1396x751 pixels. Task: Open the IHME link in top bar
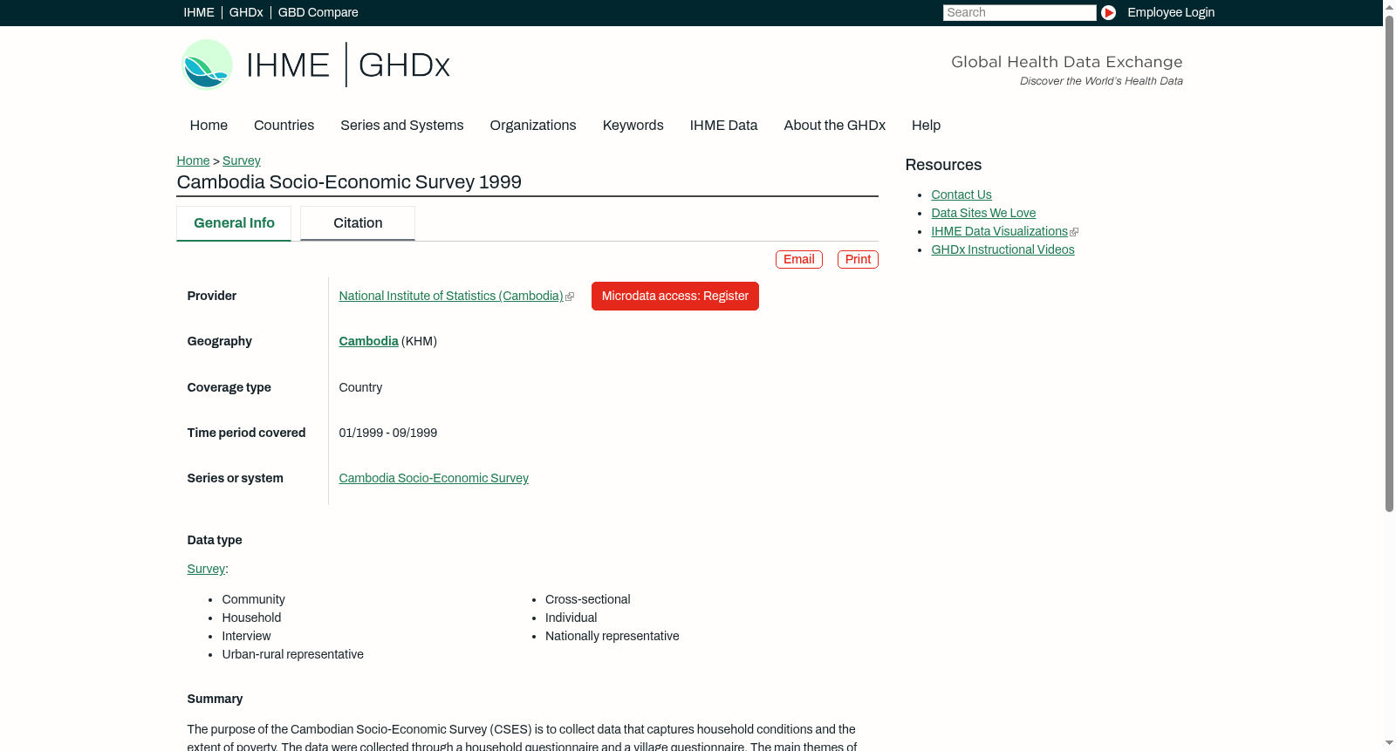click(199, 12)
